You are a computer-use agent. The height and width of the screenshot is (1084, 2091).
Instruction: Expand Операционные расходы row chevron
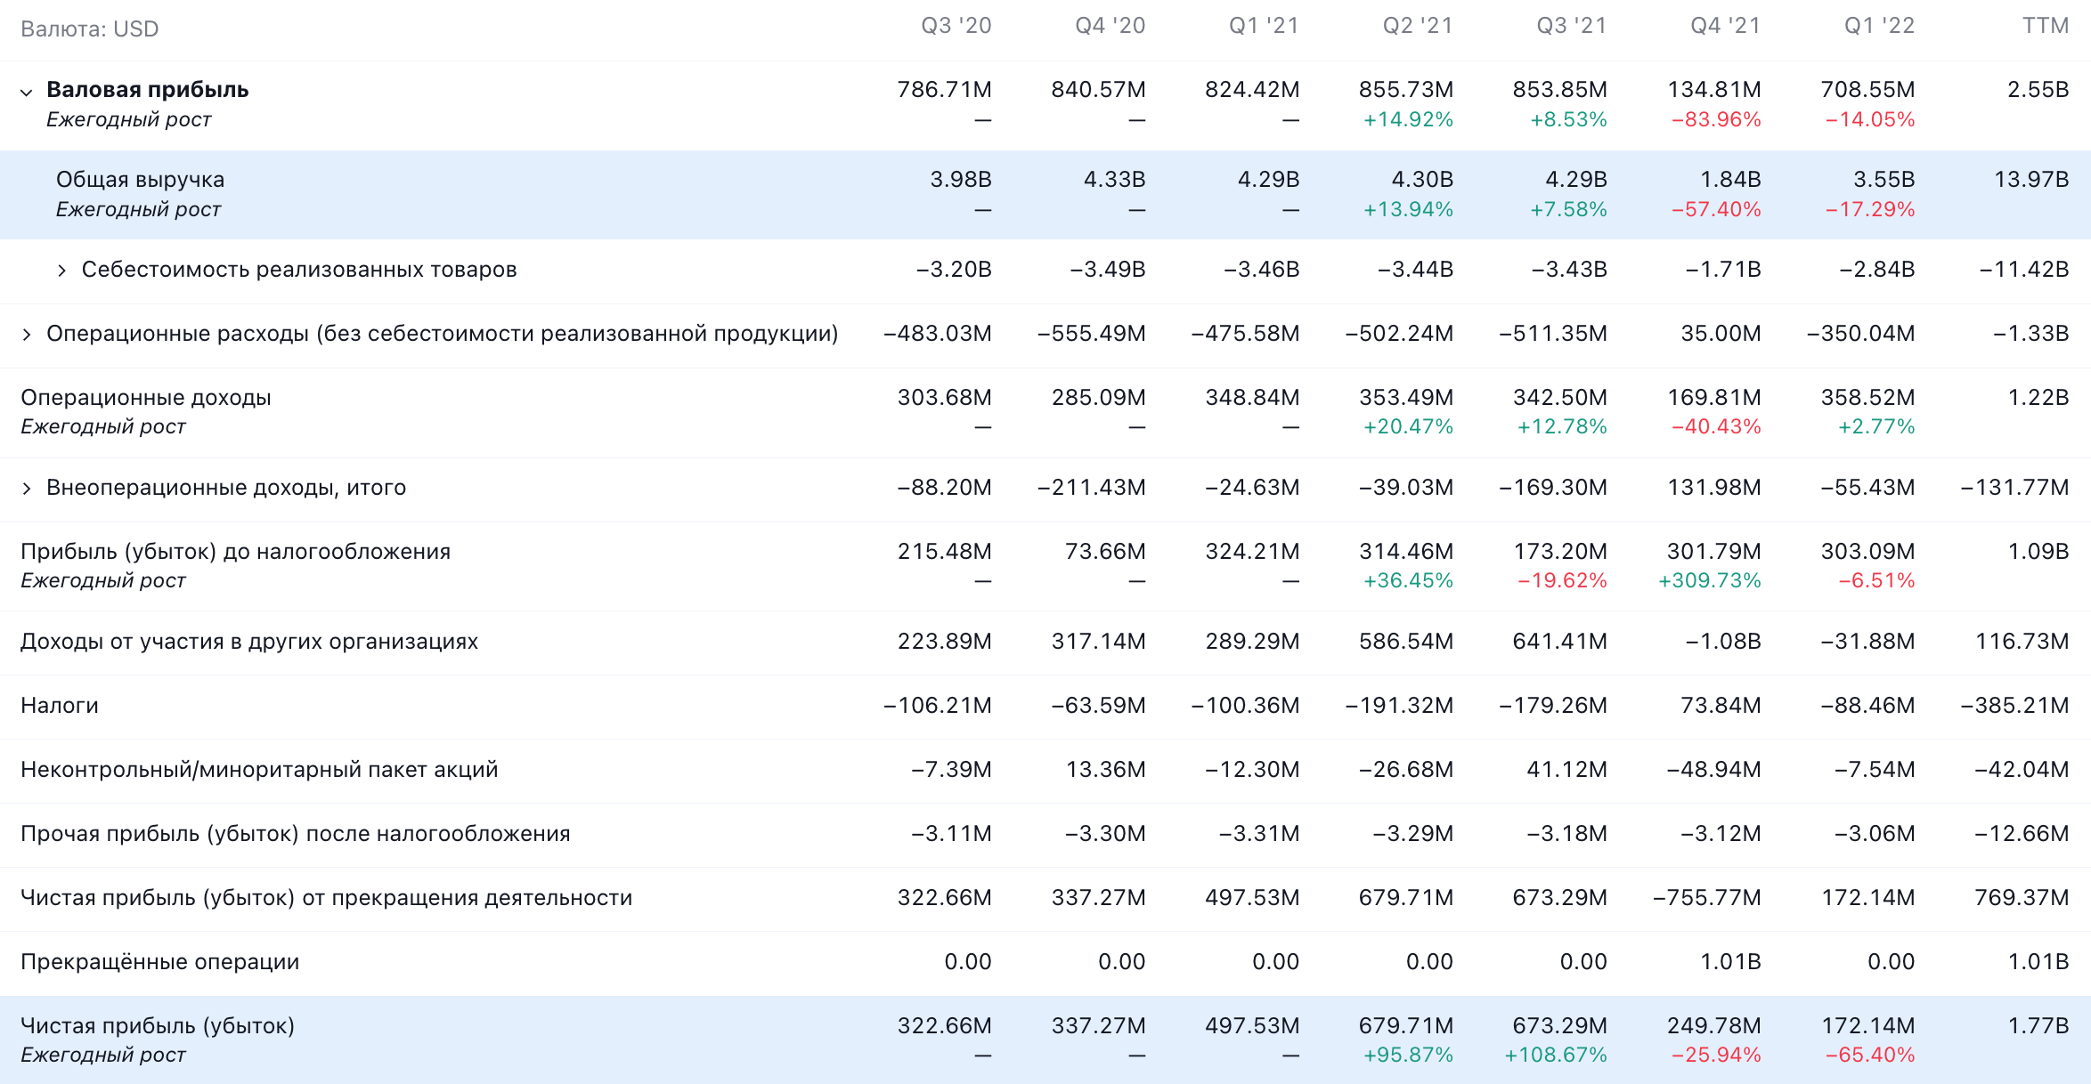coord(27,335)
